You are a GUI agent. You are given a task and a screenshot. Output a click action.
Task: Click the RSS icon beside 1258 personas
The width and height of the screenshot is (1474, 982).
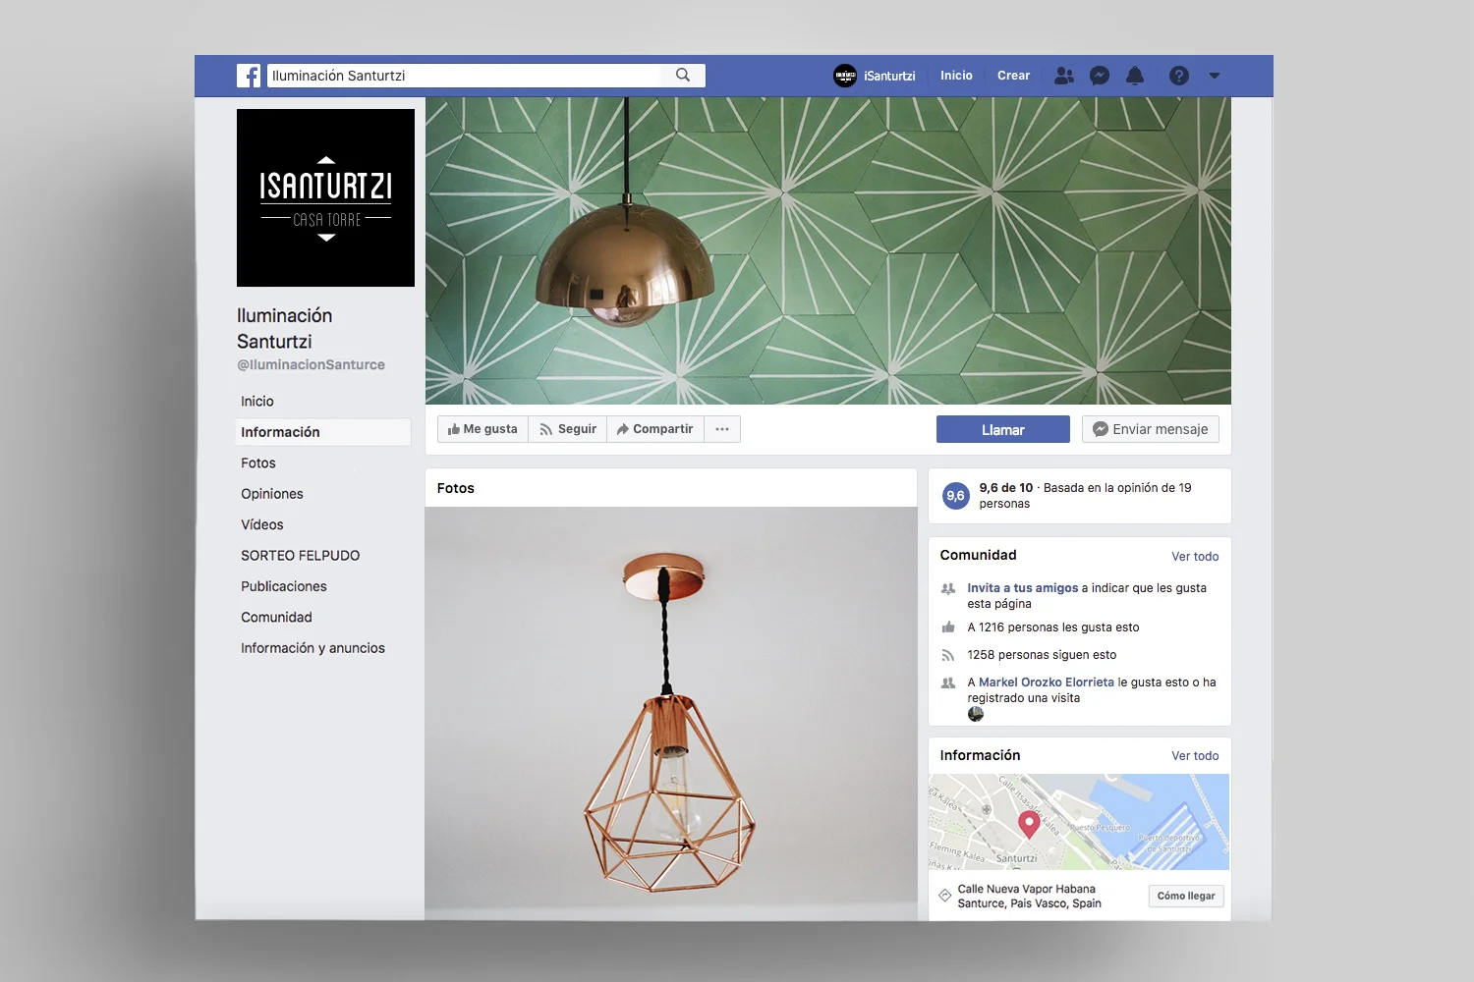948,655
